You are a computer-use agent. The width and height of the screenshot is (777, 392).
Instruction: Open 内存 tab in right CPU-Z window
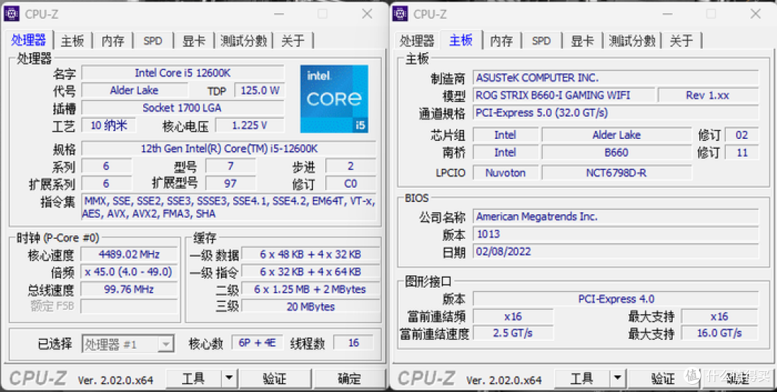(x=501, y=40)
